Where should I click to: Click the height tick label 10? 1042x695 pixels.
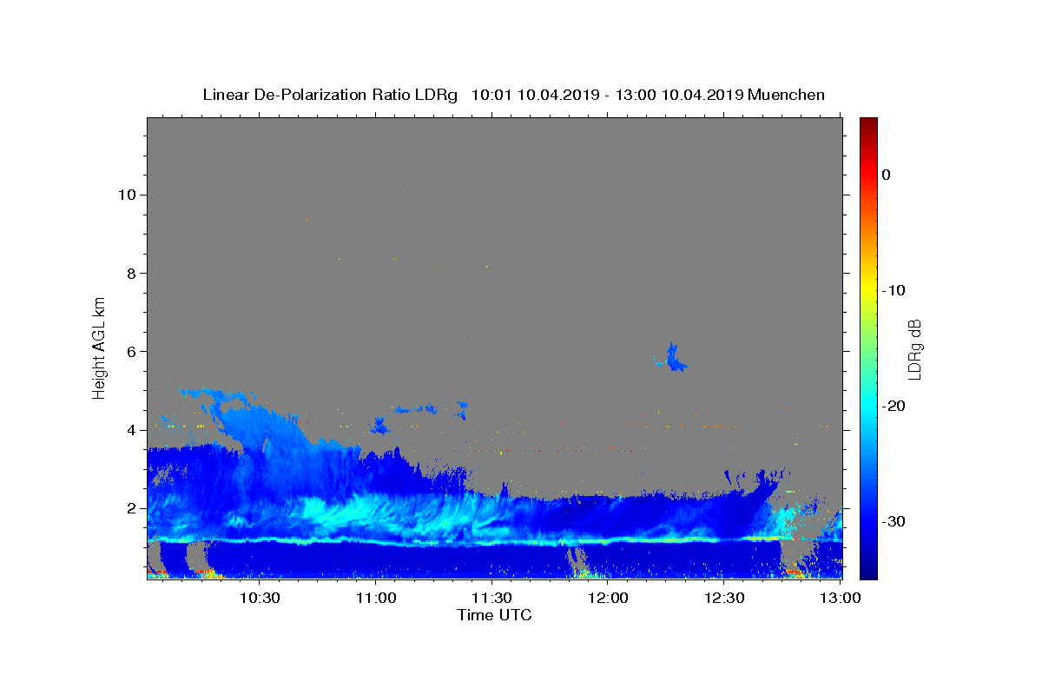126,195
